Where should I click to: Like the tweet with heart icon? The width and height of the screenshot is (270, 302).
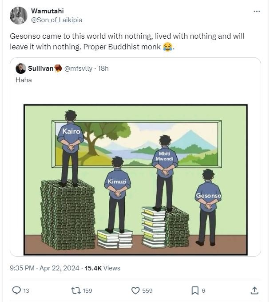click(136, 290)
